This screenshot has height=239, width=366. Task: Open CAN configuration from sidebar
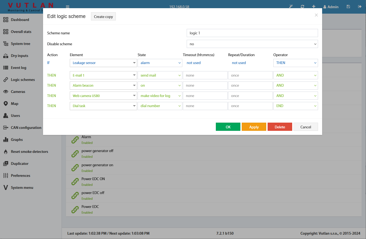coord(26,128)
